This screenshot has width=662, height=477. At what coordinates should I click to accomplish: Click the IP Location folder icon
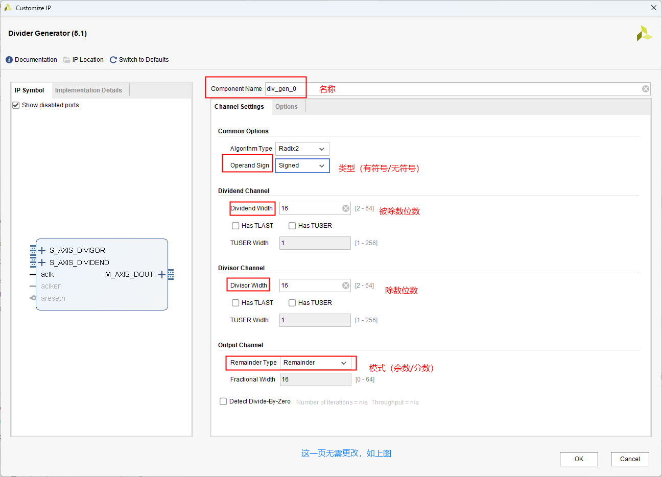67,60
